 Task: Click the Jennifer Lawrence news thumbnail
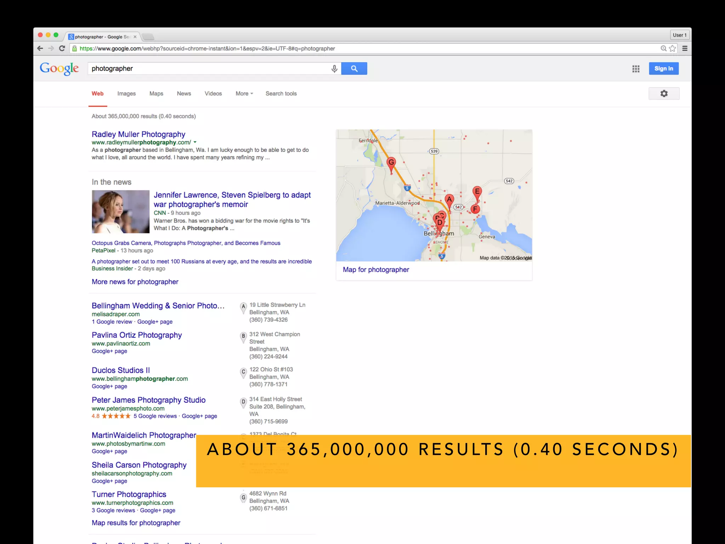pyautogui.click(x=121, y=211)
